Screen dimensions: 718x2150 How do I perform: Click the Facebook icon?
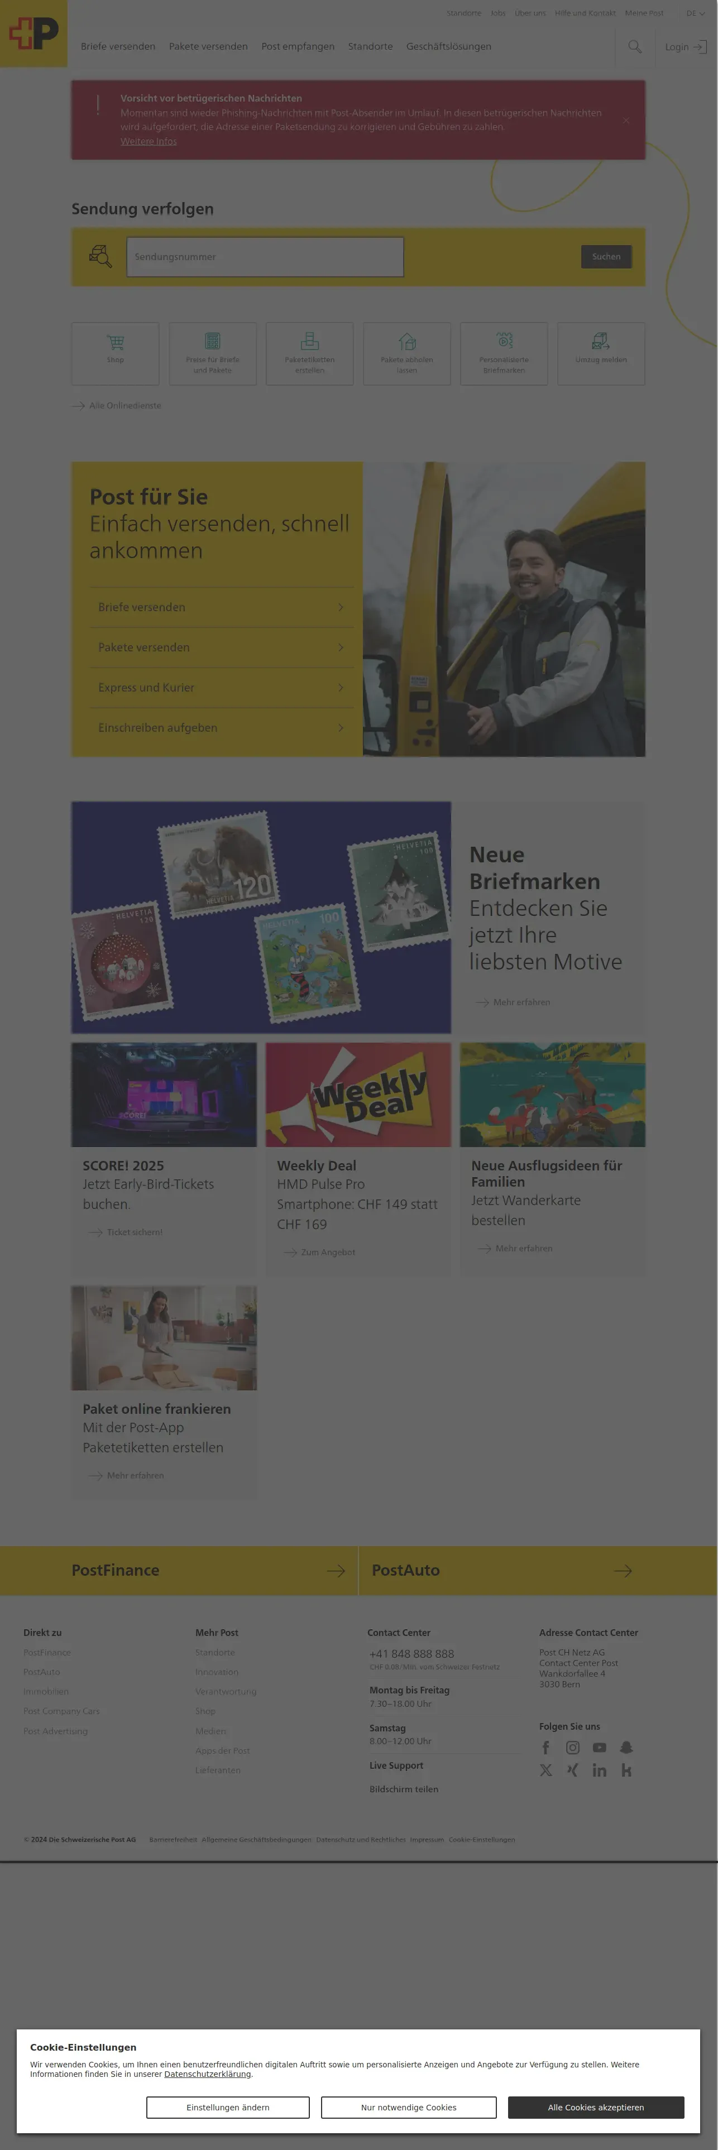[x=546, y=1747]
